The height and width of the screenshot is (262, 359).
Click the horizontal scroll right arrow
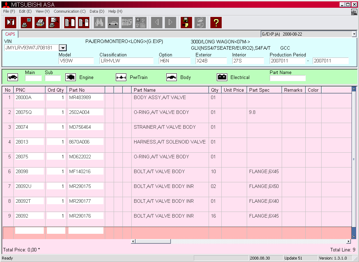[x=348, y=241]
